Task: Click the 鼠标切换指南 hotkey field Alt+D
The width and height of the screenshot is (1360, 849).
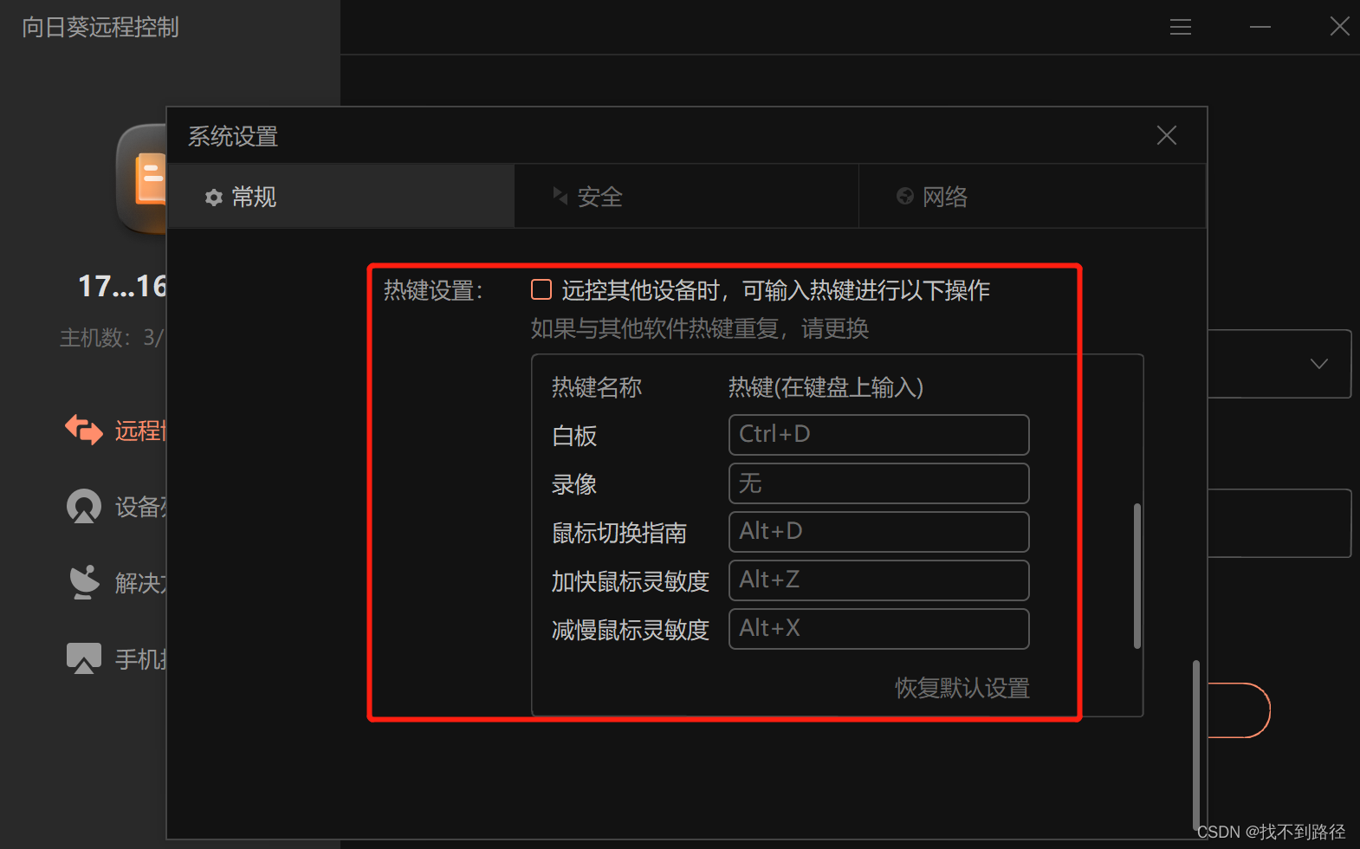Action: click(878, 532)
